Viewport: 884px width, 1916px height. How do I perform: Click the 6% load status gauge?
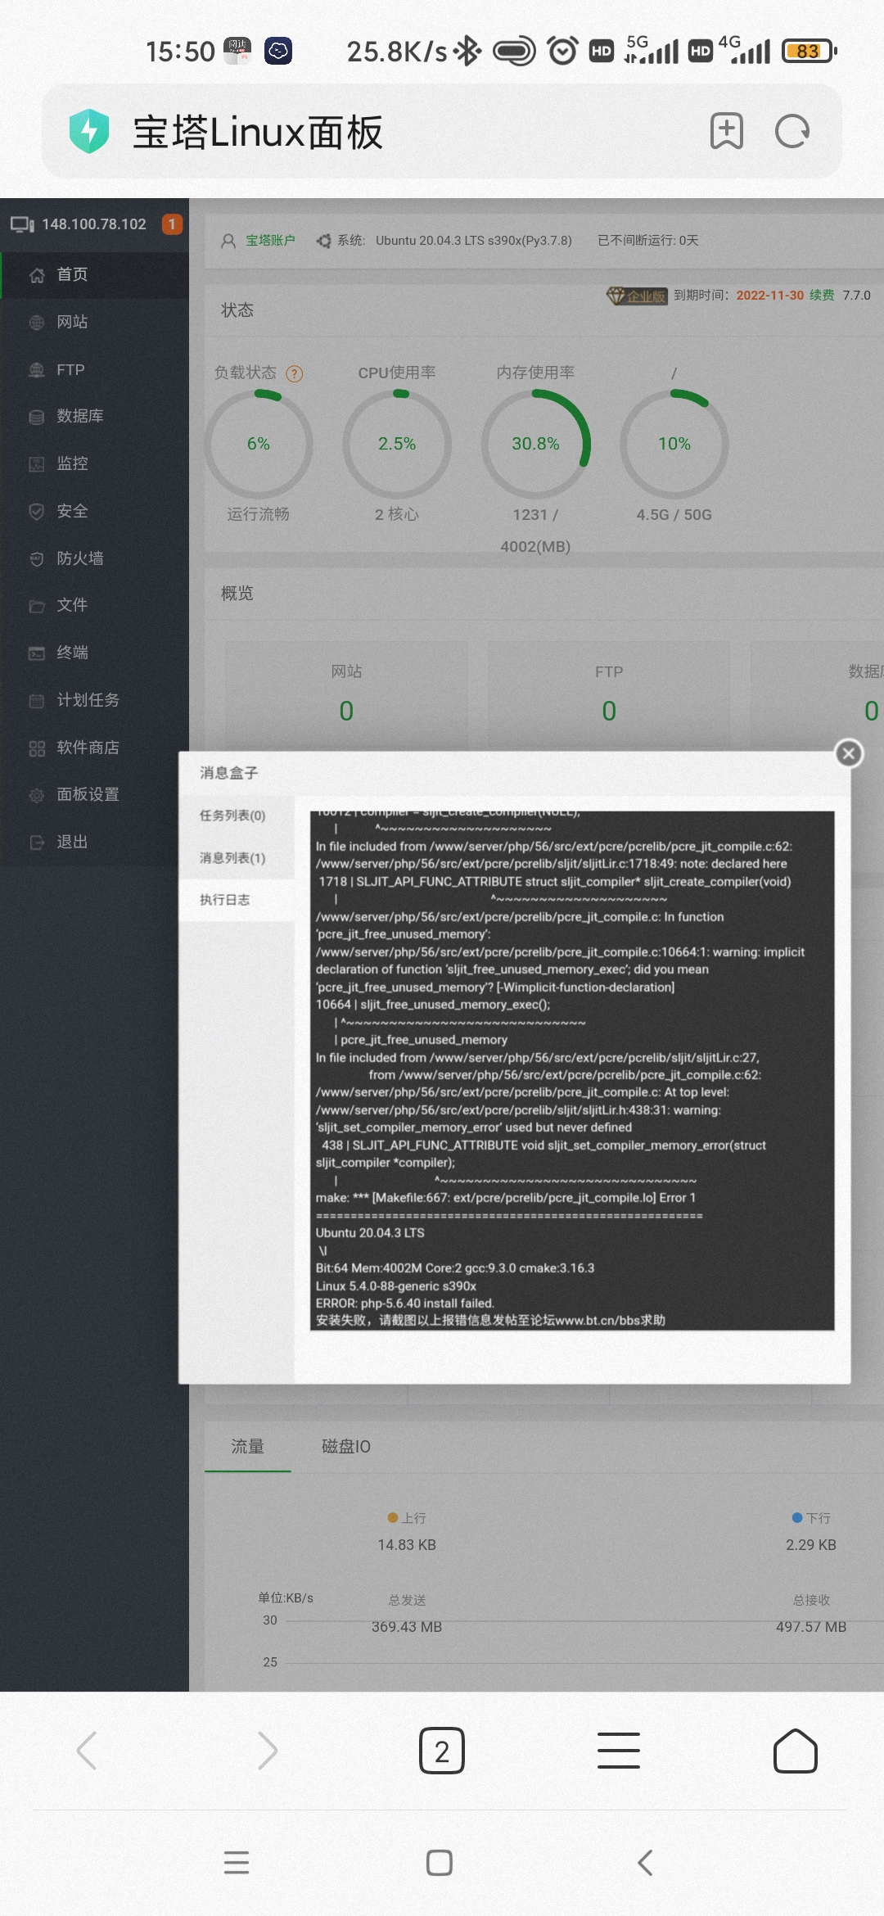point(259,444)
